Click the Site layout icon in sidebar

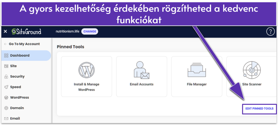6,66
